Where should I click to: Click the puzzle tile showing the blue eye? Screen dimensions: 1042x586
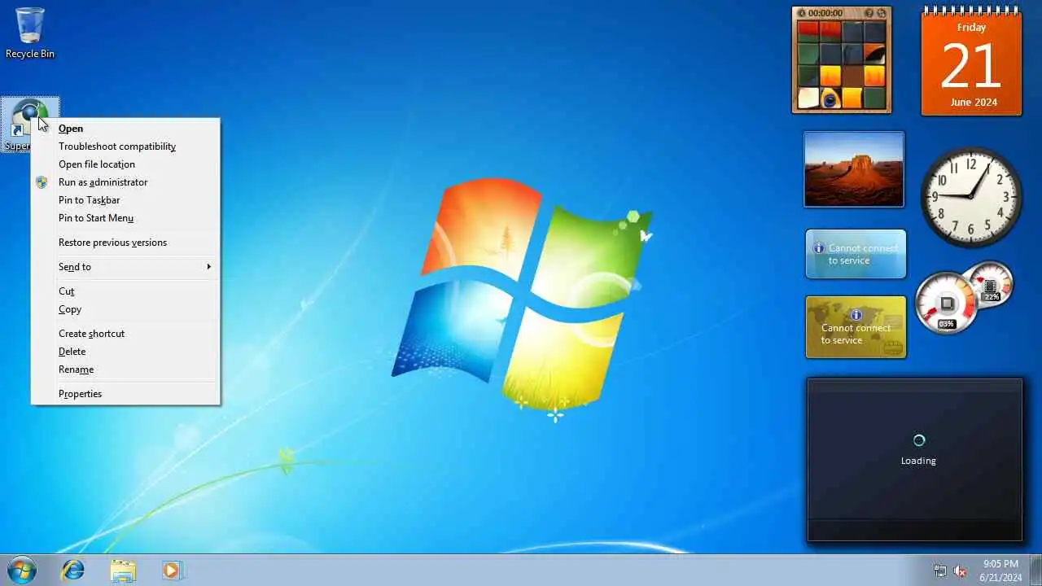[830, 98]
